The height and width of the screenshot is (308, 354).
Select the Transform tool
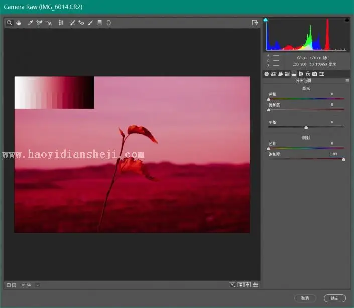[61, 23]
